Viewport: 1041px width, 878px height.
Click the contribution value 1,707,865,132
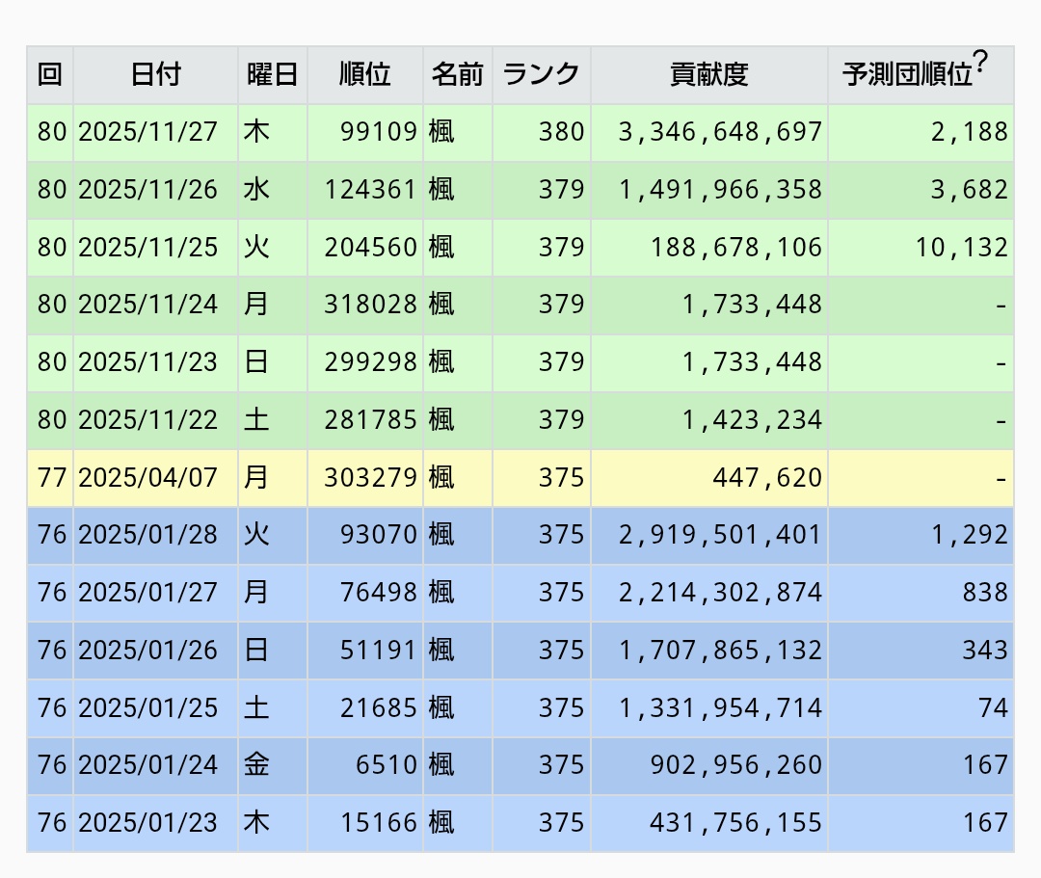(x=720, y=650)
